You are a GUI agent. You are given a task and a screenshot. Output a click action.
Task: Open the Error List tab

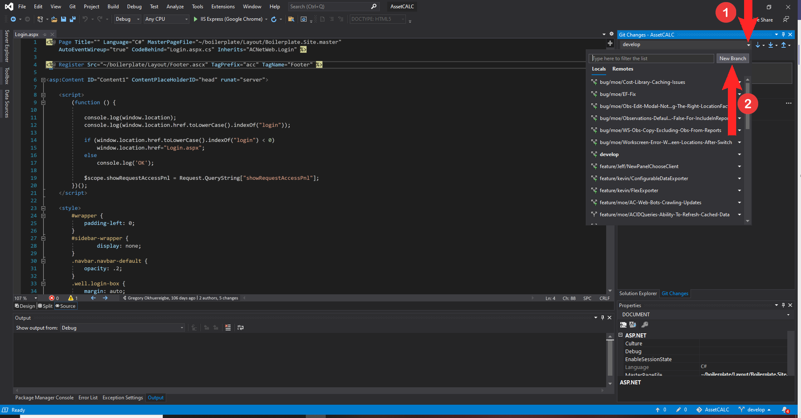(88, 398)
